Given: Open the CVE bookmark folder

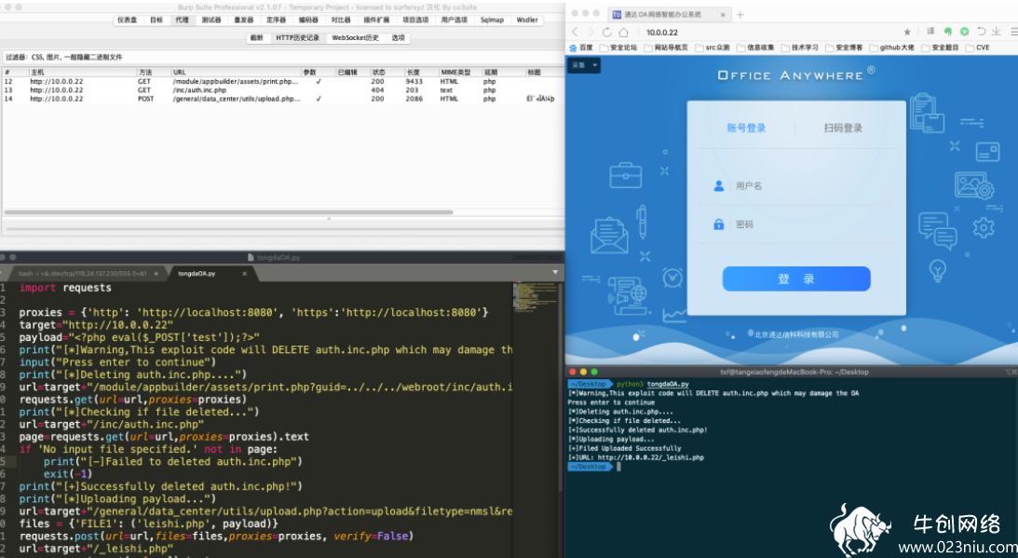Looking at the screenshot, I should pos(978,48).
